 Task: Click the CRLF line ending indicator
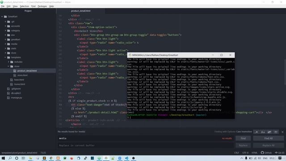pyautogui.click(x=236, y=153)
